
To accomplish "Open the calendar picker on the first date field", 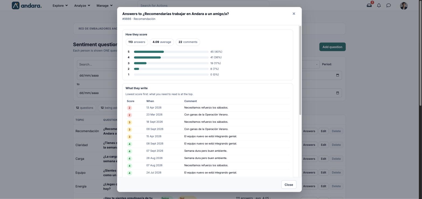I will click(337, 75).
